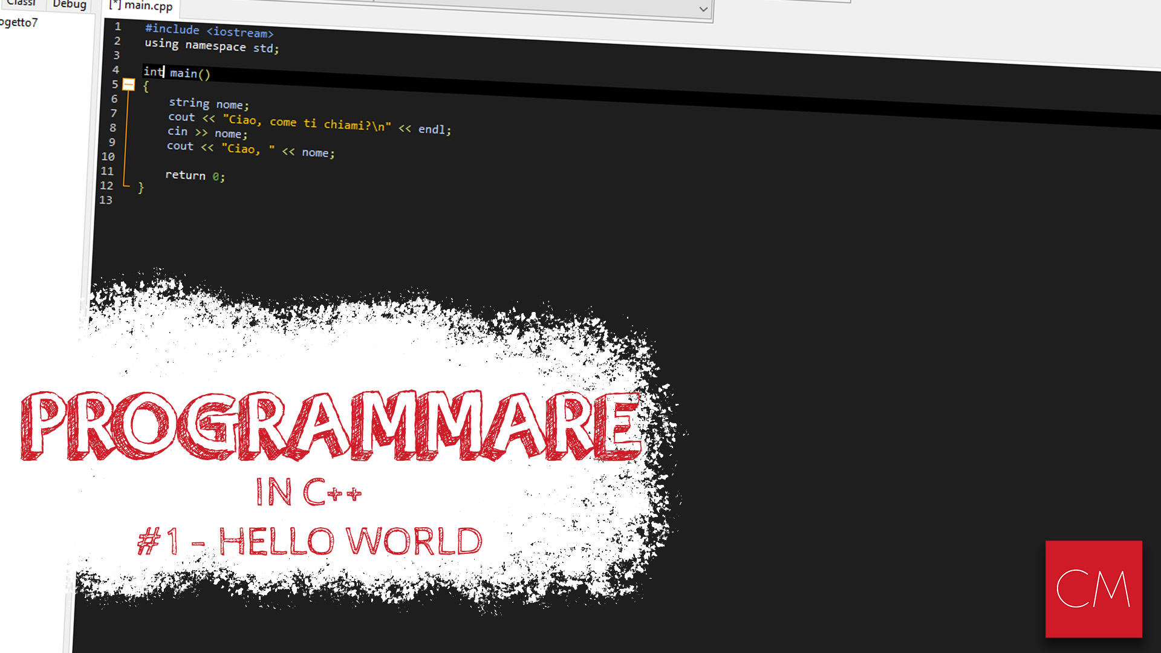Place cursor on using namespace std line
Image resolution: width=1161 pixels, height=653 pixels.
tap(211, 45)
